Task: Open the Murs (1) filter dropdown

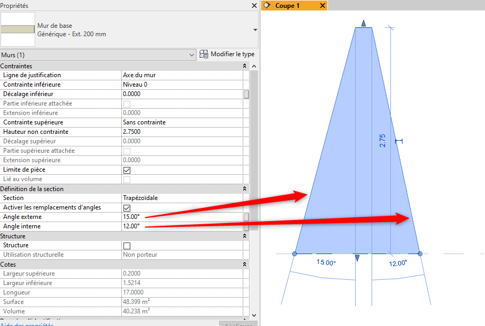Action: click(x=191, y=55)
